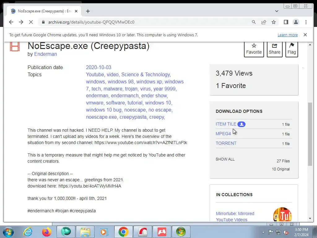The height and width of the screenshot is (238, 317).
Task: Switch to Chrome on the taskbar
Action: pos(124,232)
